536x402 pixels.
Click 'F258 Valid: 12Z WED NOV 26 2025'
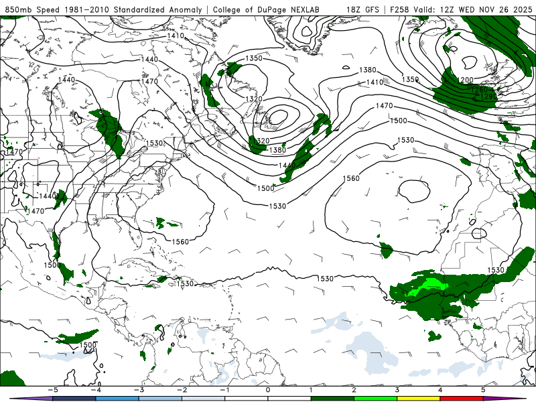tap(461, 9)
